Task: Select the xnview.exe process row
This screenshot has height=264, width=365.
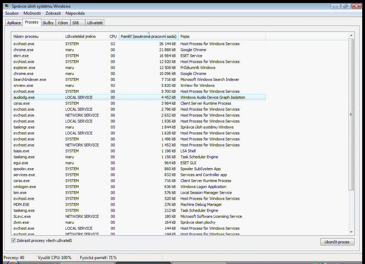Action: [x=24, y=85]
